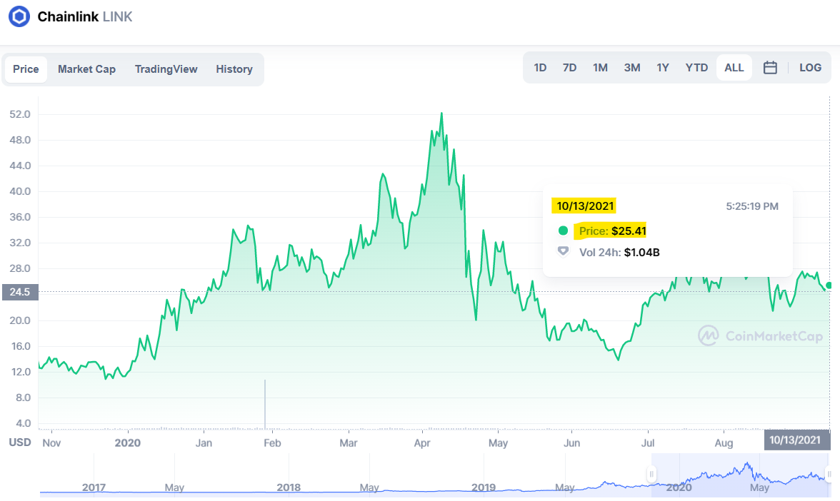The height and width of the screenshot is (501, 840).
Task: Click the 2019 label in navigator timeline
Action: point(483,487)
